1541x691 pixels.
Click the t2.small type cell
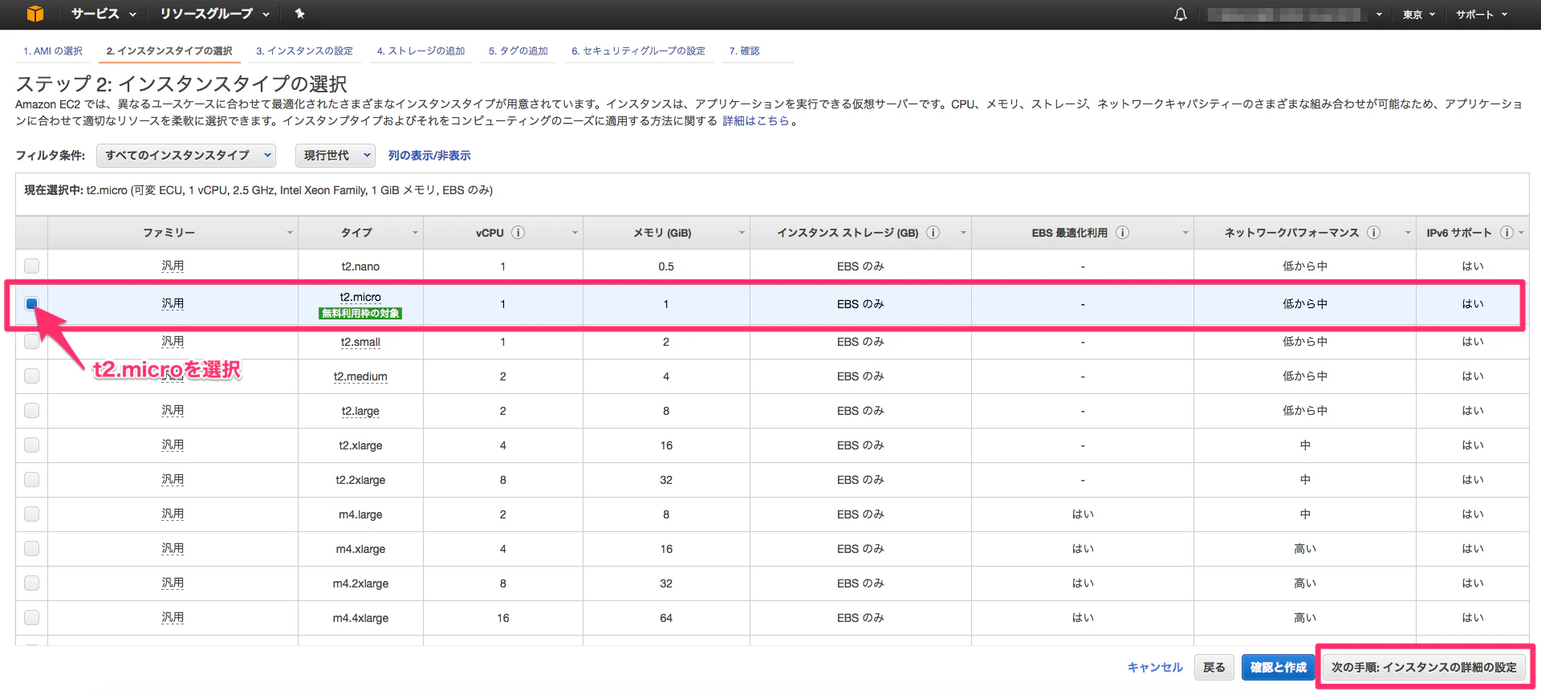[x=360, y=342]
